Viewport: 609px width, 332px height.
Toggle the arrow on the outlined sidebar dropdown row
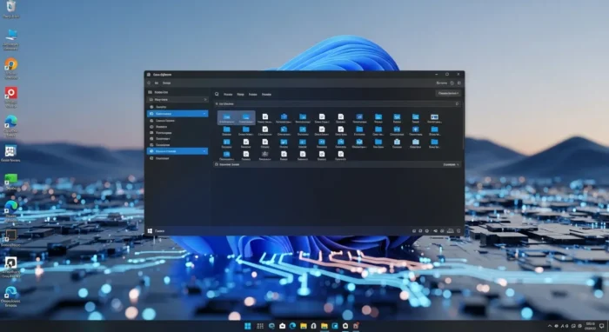(x=205, y=100)
